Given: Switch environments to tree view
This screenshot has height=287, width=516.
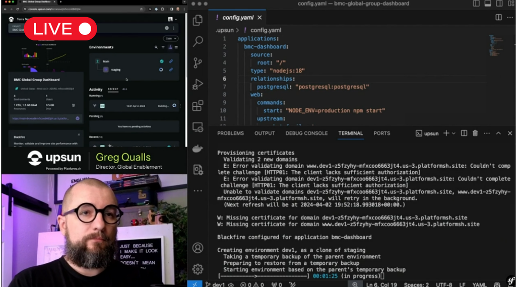Looking at the screenshot, I should pyautogui.click(x=170, y=47).
